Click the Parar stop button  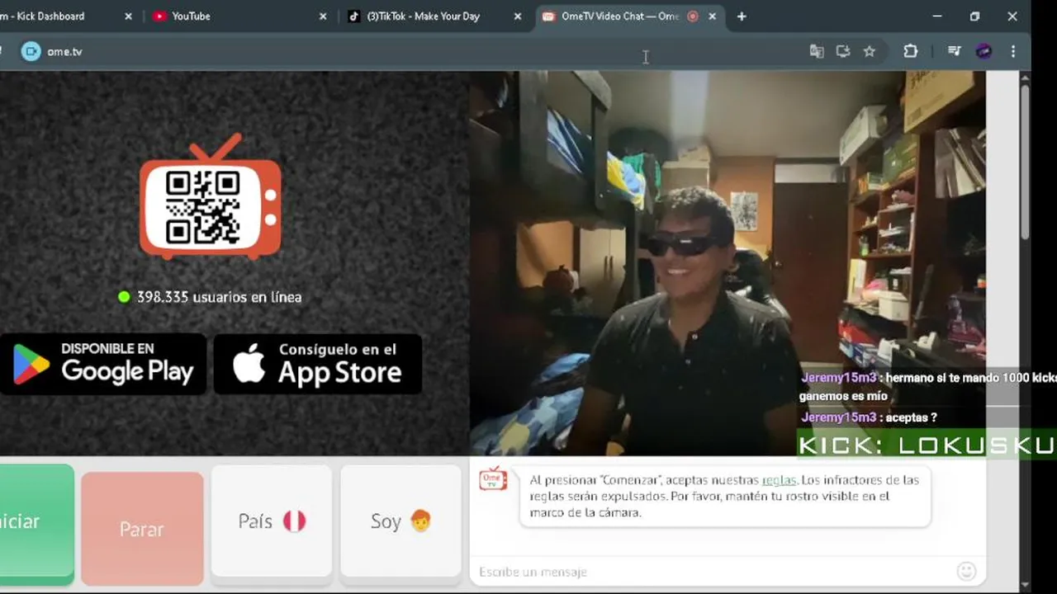(x=142, y=529)
